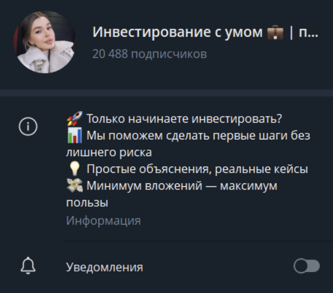This screenshot has width=333, height=293.
Task: Click the word пользы ending the description
Action: pos(87,203)
